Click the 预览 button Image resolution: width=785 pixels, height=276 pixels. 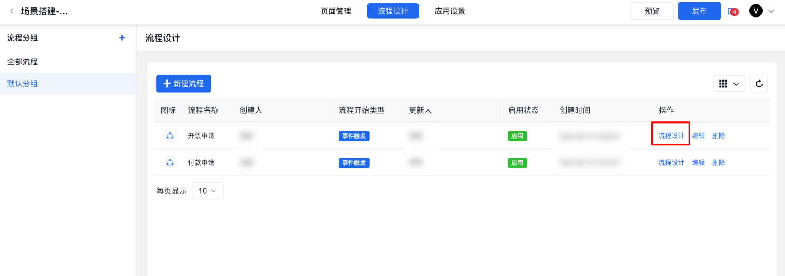point(652,11)
